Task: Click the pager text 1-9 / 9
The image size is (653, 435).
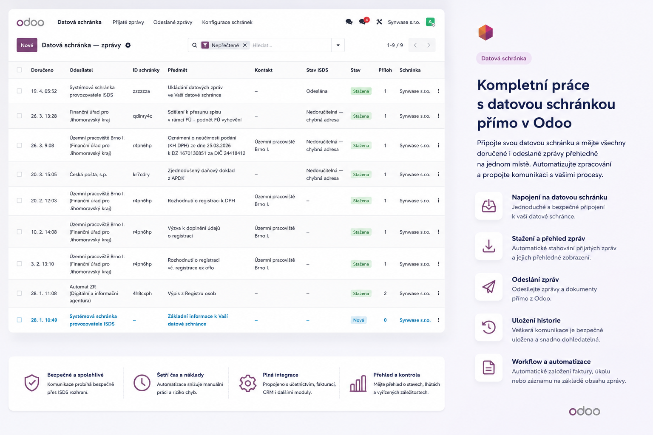Action: click(395, 45)
